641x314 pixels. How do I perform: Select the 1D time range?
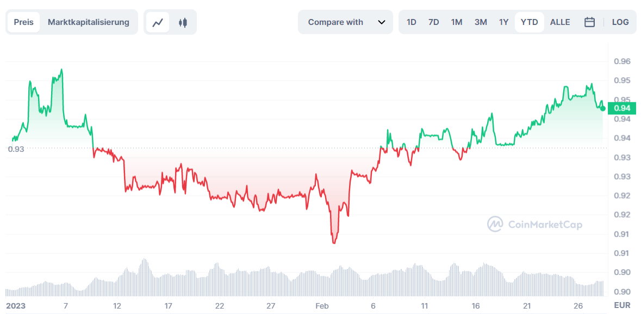[411, 22]
